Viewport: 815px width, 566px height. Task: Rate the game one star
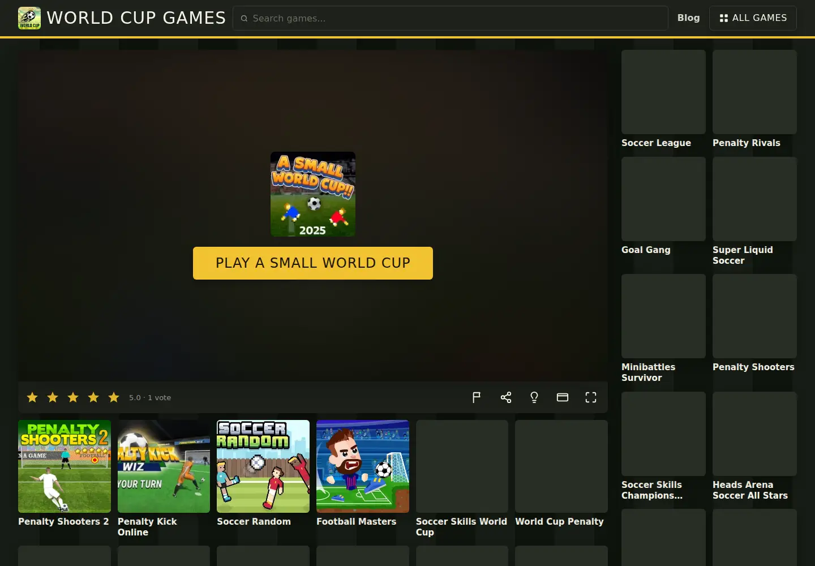(32, 397)
